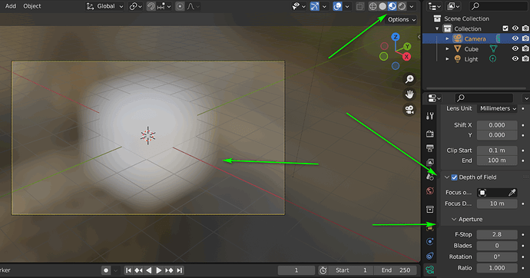Image resolution: width=530 pixels, height=278 pixels.
Task: Collapse the Collection tree row
Action: (437, 28)
